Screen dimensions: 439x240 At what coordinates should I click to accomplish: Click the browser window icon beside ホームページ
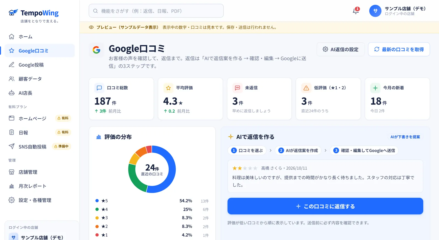(12, 118)
